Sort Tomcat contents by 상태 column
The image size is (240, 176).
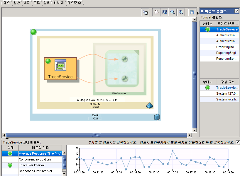pos(208,24)
